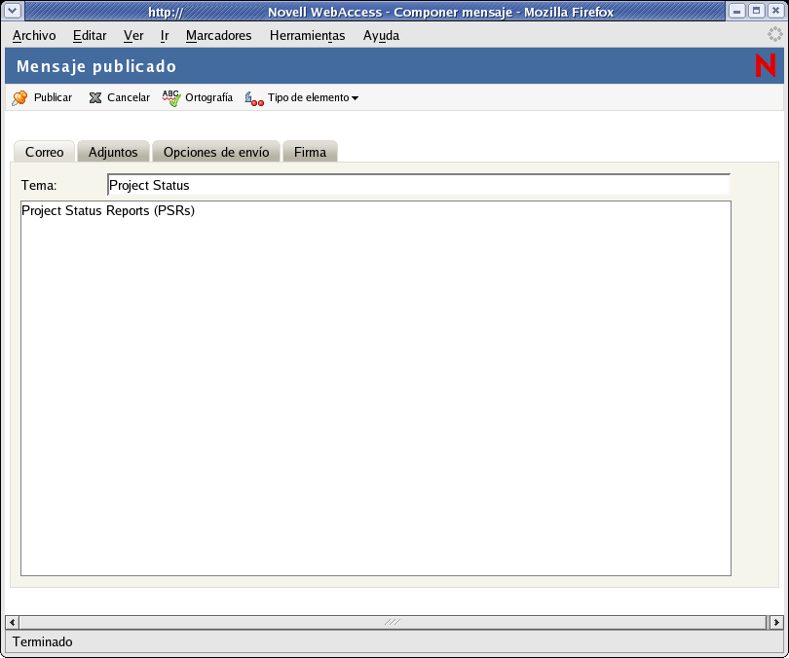The image size is (789, 658).
Task: Click the Cancelar X icon
Action: pyautogui.click(x=95, y=97)
